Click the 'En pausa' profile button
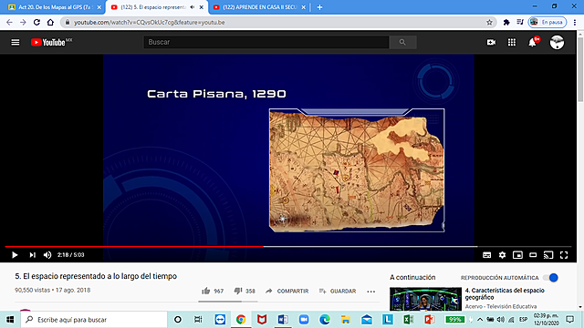584x328 pixels. point(547,22)
